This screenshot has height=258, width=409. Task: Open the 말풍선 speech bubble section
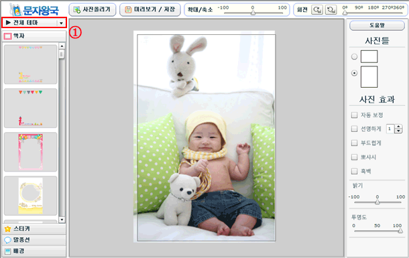[x=34, y=240]
